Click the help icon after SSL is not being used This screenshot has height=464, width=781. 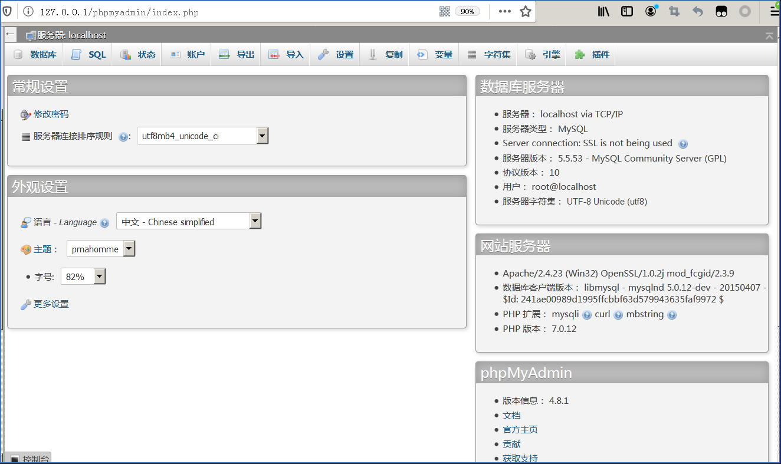[x=683, y=144]
